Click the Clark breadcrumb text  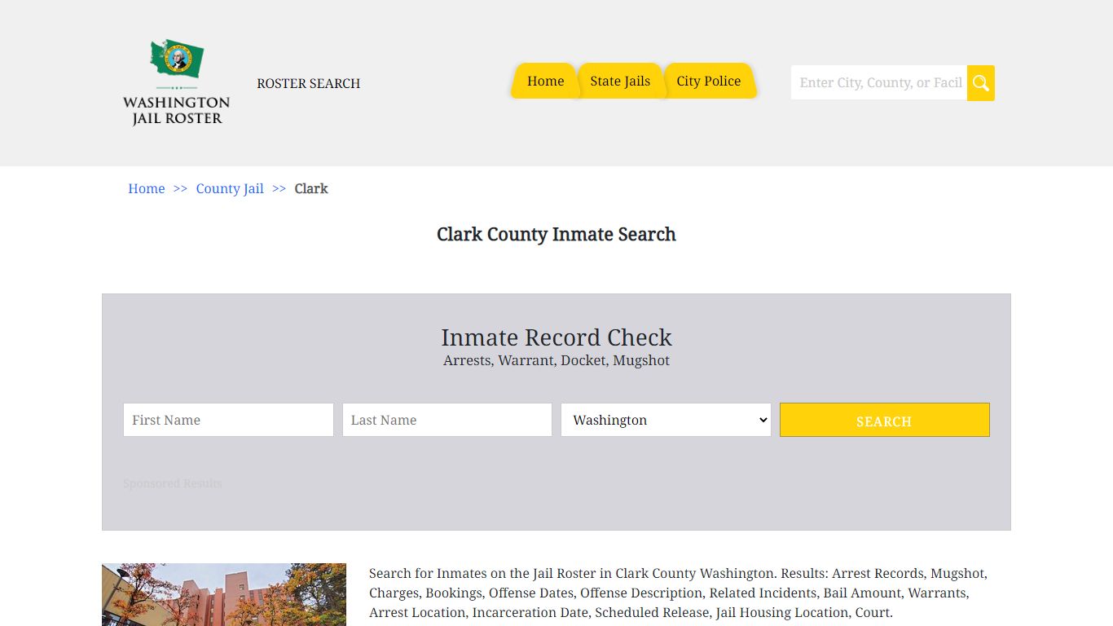(311, 188)
